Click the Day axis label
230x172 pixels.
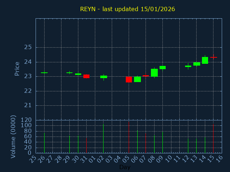pos(125,167)
